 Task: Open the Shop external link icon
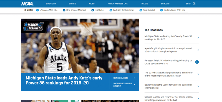pyautogui.click(x=194, y=4)
